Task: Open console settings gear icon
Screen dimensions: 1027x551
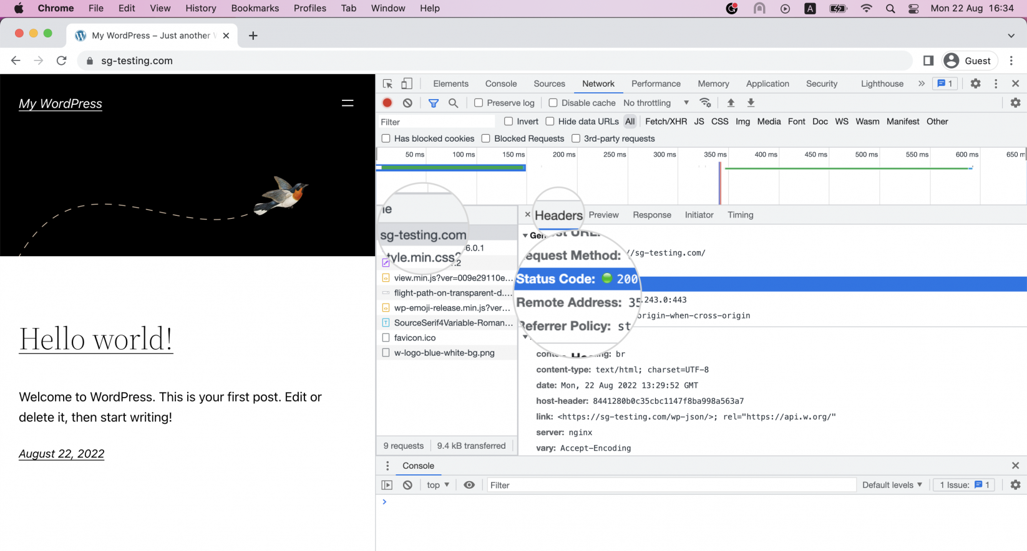Action: (x=1016, y=485)
